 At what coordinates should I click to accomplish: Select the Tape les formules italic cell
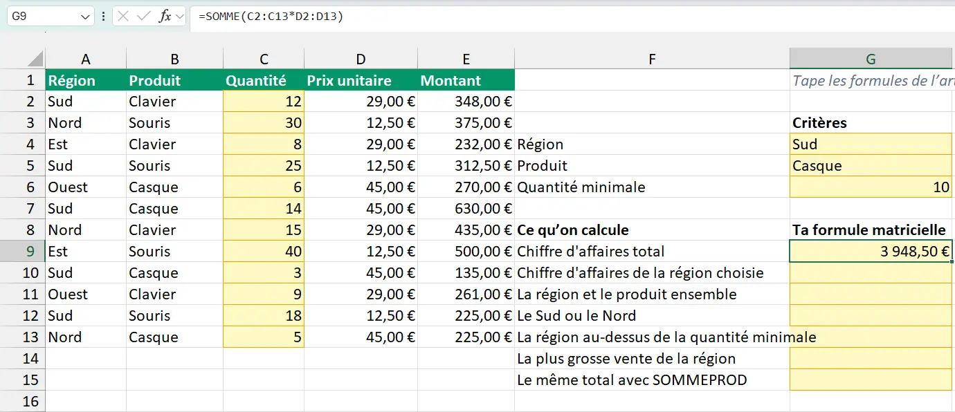pos(871,80)
